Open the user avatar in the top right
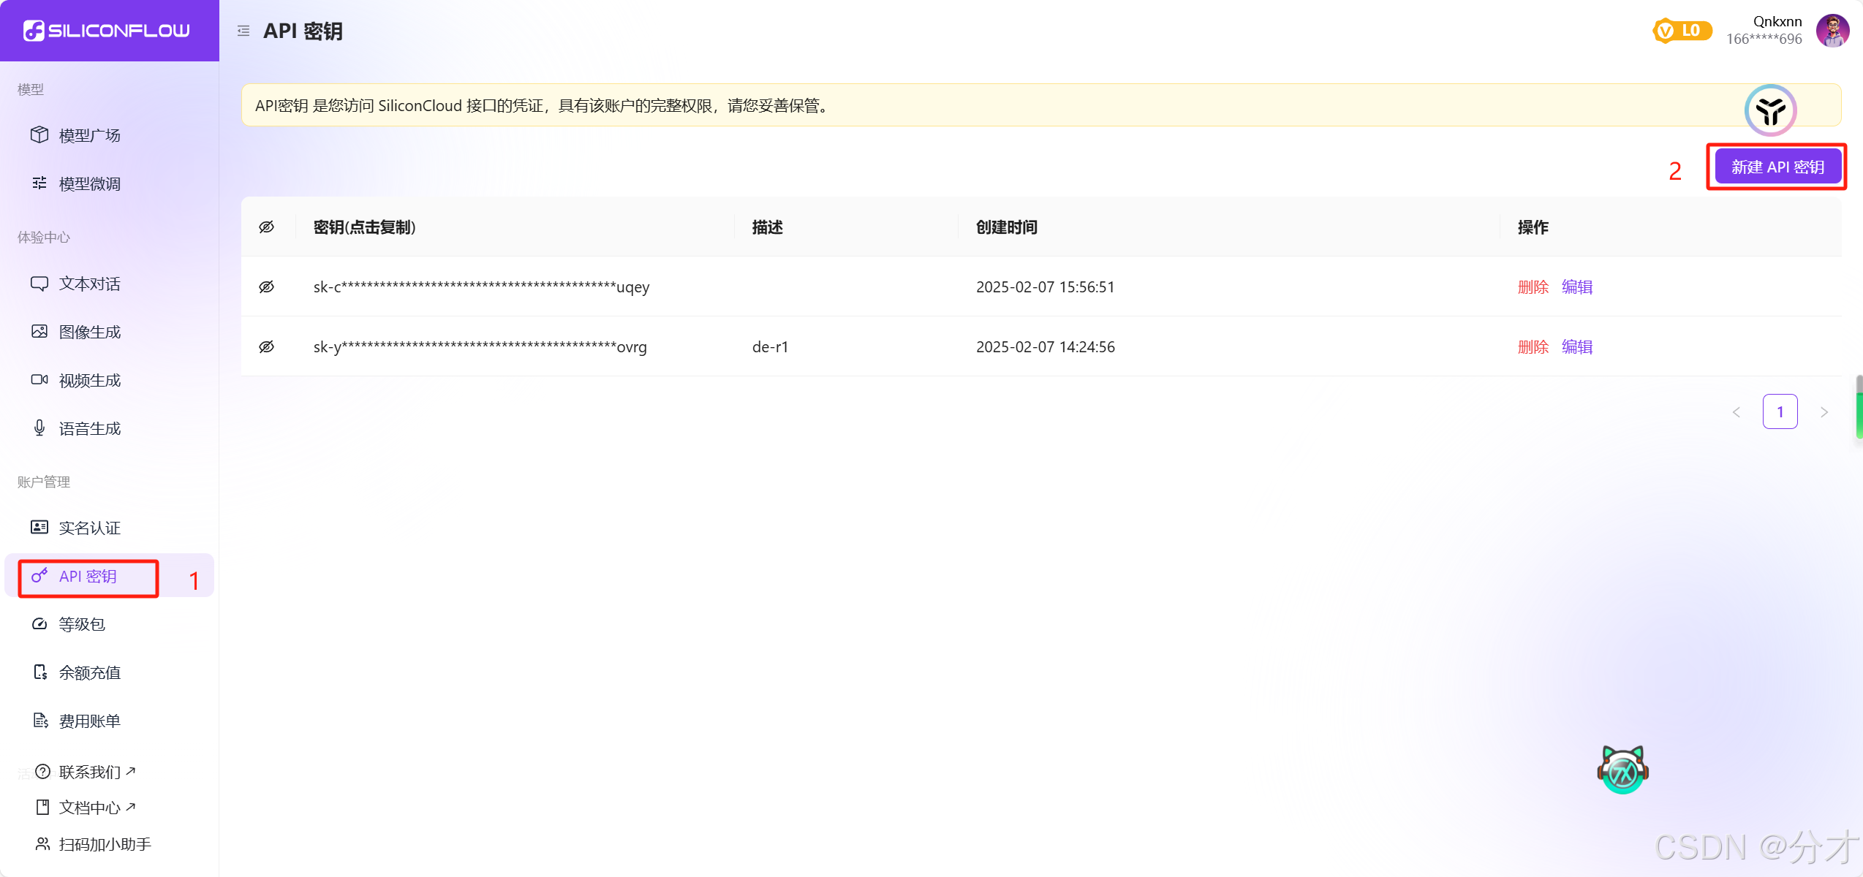Screen dimensions: 1863x877 pos(1832,31)
